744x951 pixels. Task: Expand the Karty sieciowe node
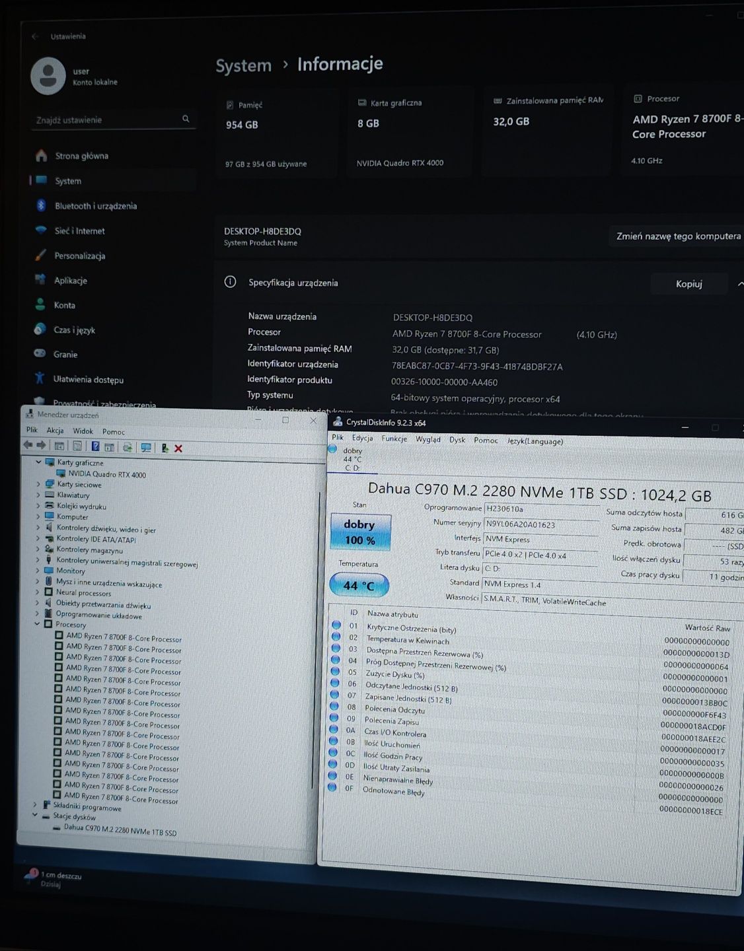(x=38, y=484)
